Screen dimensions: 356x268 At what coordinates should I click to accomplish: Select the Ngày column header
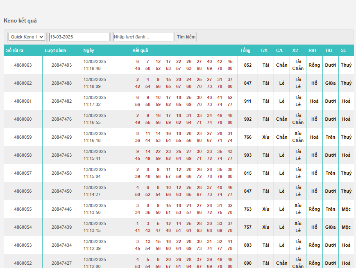[88, 50]
